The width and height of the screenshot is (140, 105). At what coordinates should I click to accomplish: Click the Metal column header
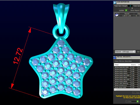click(x=122, y=65)
